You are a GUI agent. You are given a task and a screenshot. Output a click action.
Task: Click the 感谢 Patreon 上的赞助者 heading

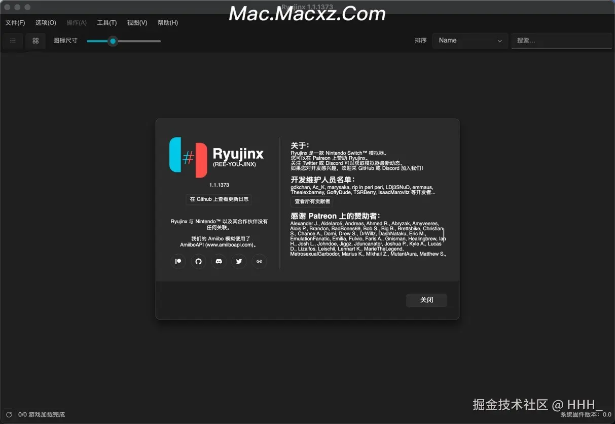coord(335,216)
